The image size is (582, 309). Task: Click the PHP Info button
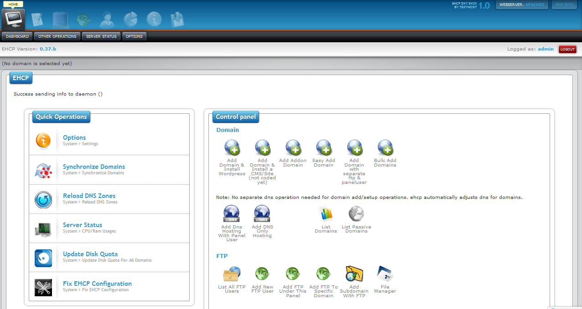(564, 5)
